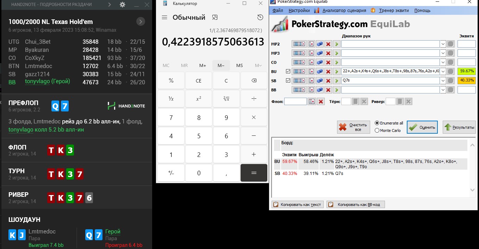Clear flop cards with red X
479x249 pixels.
pos(321,102)
